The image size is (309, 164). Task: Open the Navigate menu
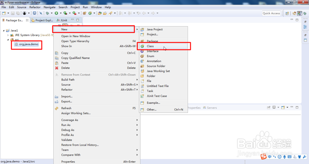pos(49,7)
